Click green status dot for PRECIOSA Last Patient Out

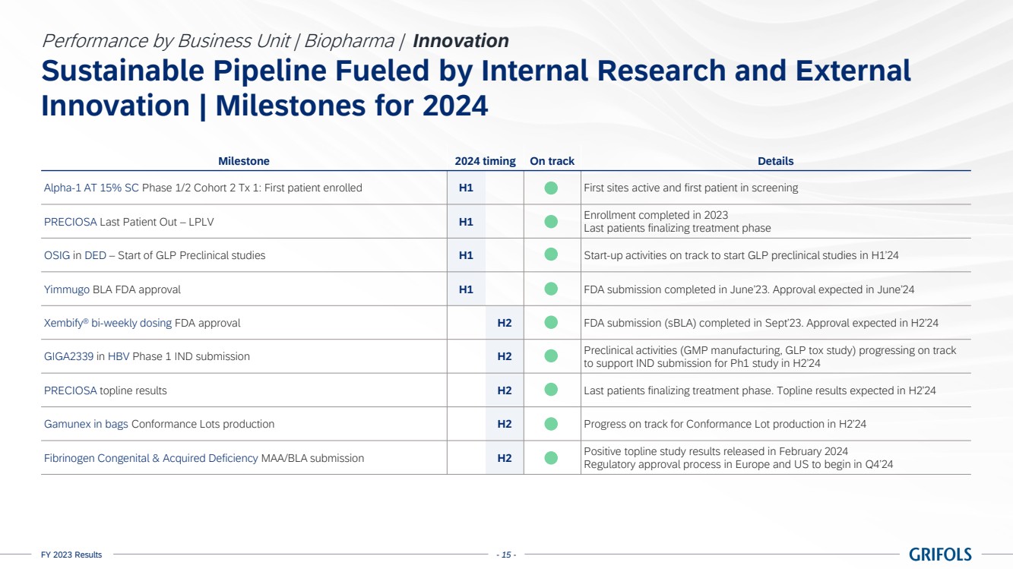(x=551, y=222)
